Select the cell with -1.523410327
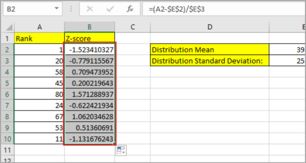 [90, 49]
